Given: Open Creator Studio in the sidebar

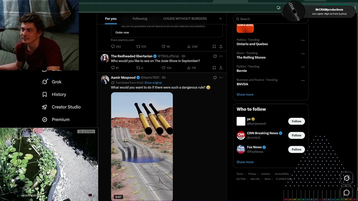Looking at the screenshot, I should coord(61,107).
